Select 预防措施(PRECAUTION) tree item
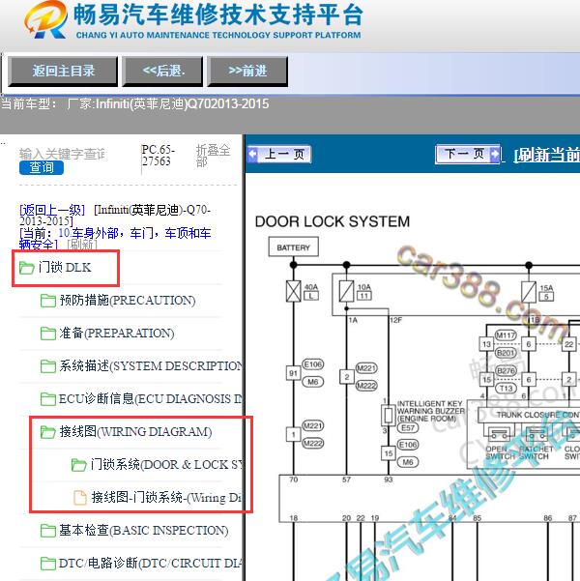580x581 pixels. tap(128, 301)
